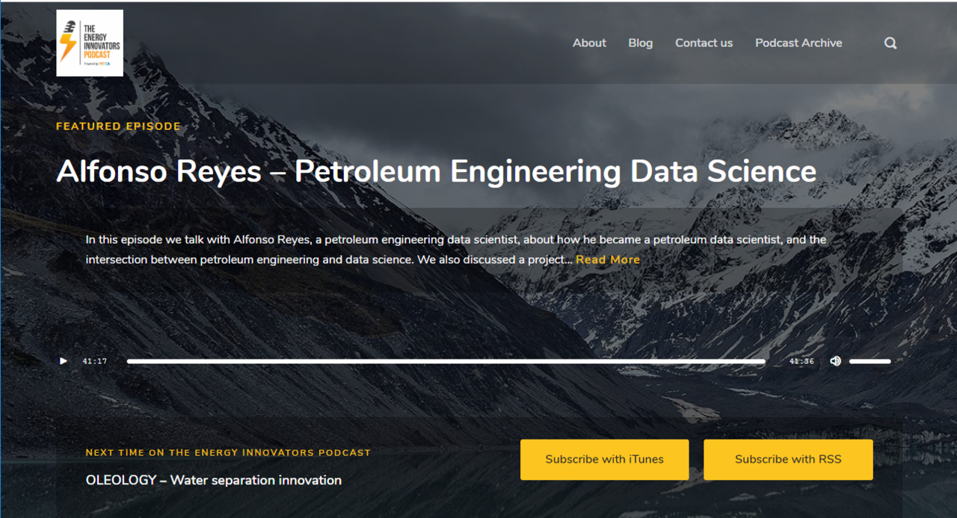This screenshot has width=957, height=518.
Task: Click the Alfonso Reyes episode title
Action: 436,171
